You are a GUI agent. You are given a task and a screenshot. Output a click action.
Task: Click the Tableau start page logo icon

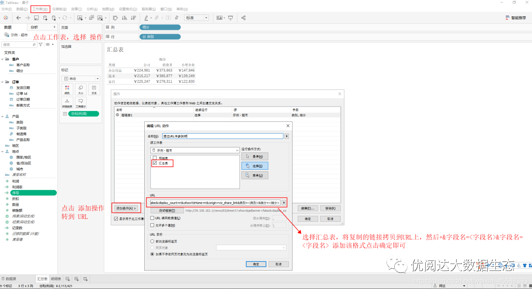(5, 18)
